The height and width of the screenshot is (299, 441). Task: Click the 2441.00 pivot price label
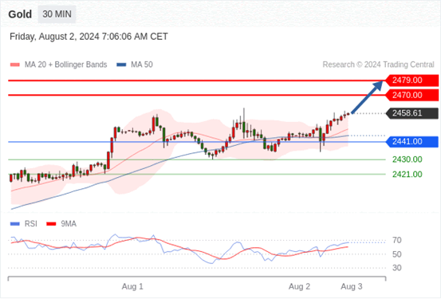click(411, 141)
